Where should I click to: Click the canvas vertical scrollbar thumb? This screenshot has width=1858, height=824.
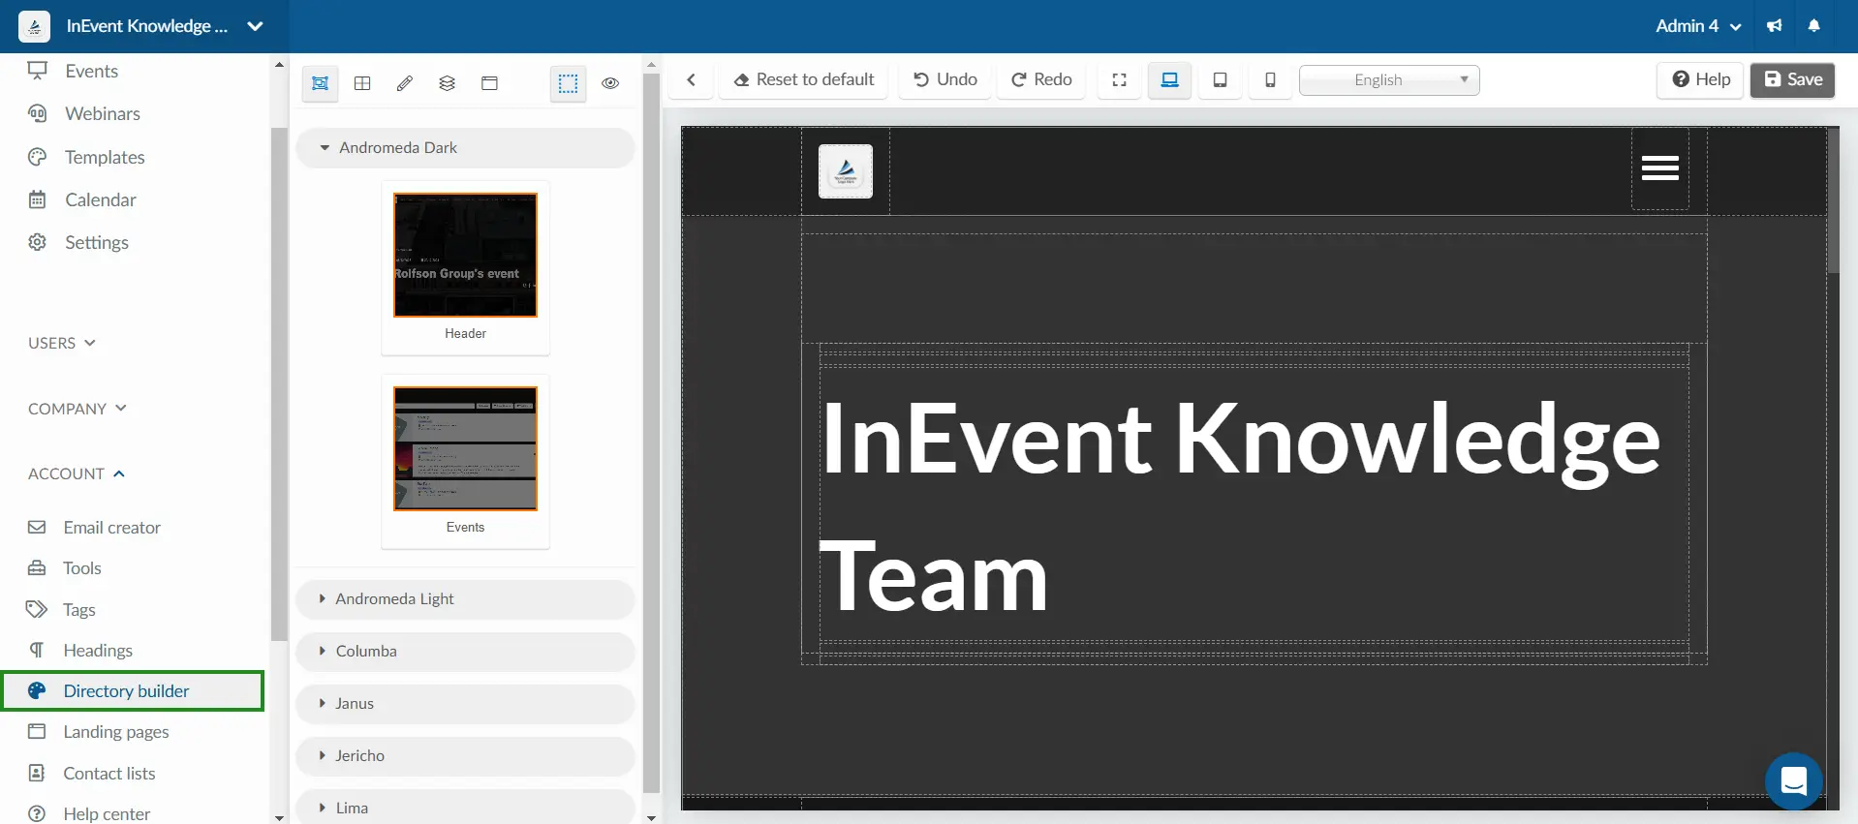click(1833, 200)
